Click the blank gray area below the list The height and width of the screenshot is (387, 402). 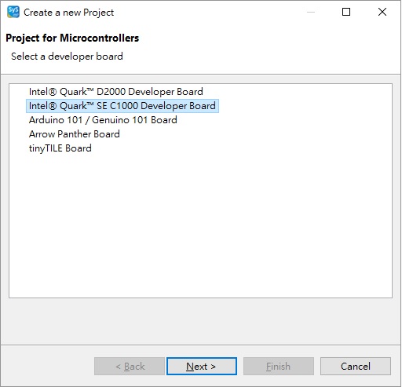[x=200, y=321]
